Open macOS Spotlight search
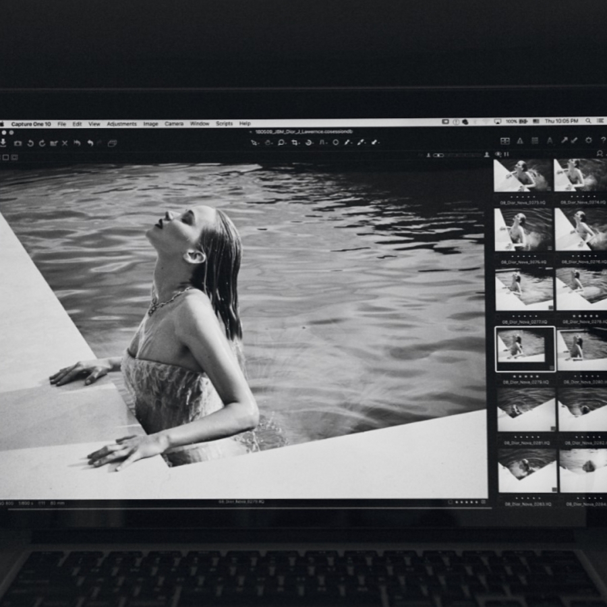The width and height of the screenshot is (607, 607). (x=588, y=121)
